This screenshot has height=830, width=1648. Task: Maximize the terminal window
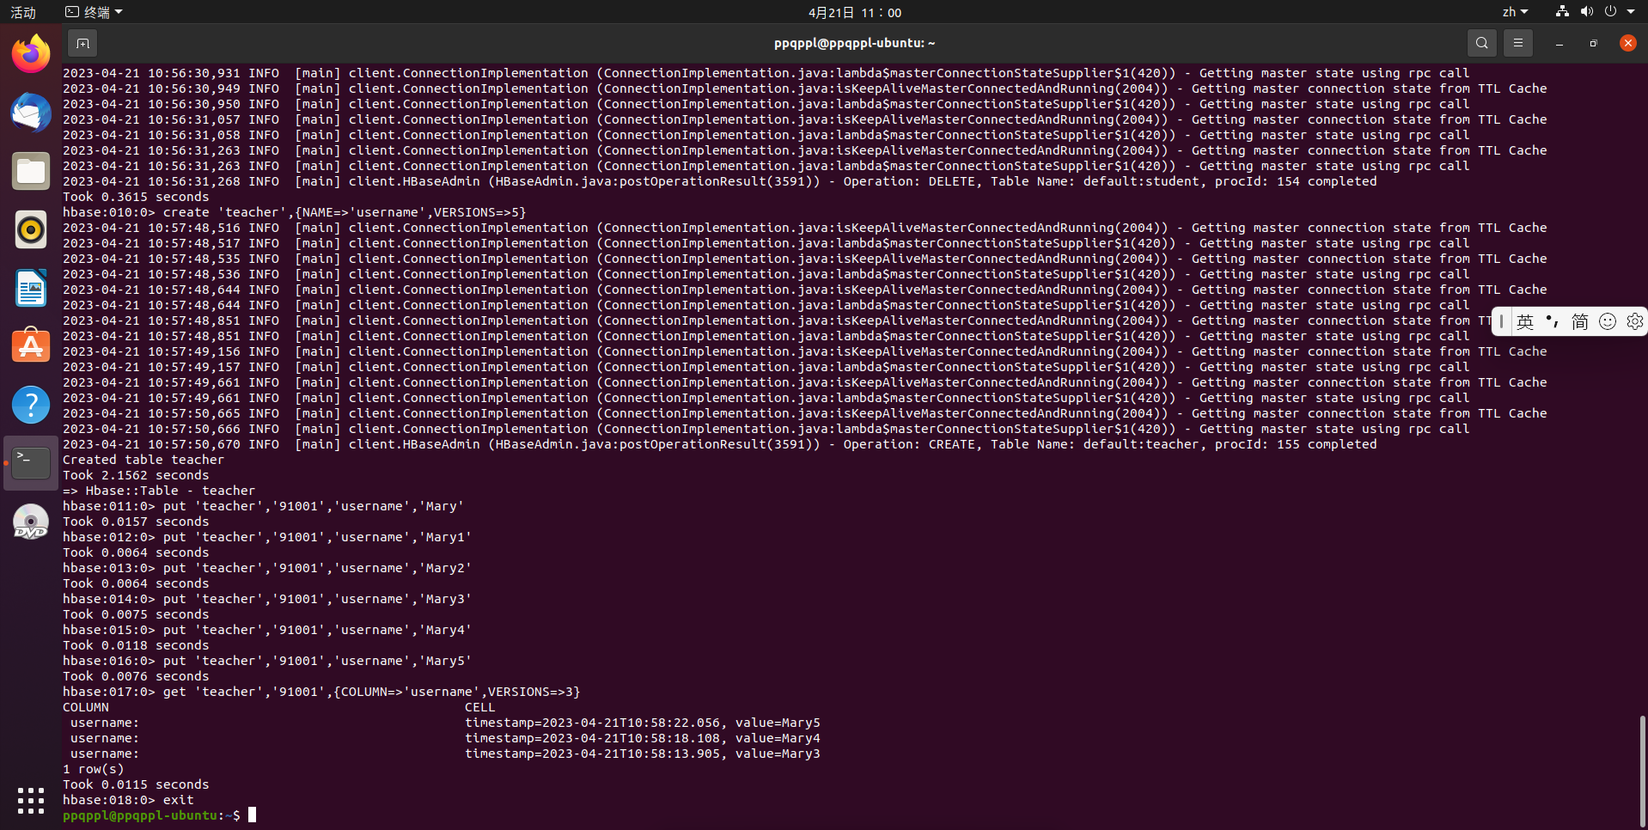coord(1594,43)
